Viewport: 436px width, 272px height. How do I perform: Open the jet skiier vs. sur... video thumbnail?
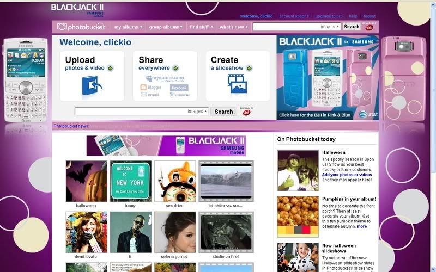point(226,181)
